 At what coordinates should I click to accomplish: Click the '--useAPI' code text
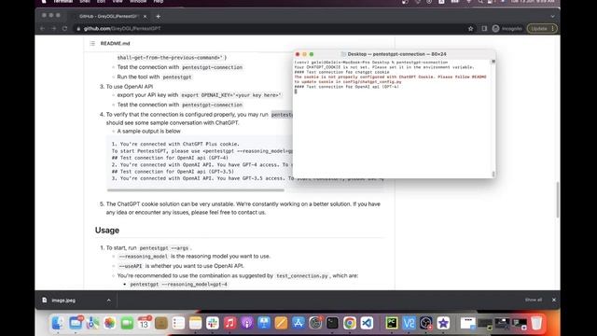click(x=131, y=266)
